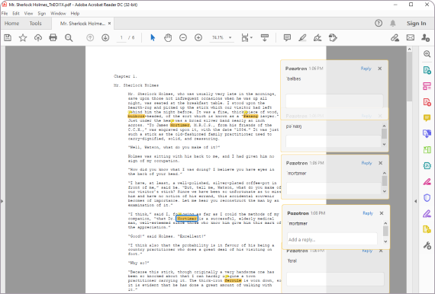Open the search tool in right pane
The image size is (435, 294).
(x=427, y=54)
